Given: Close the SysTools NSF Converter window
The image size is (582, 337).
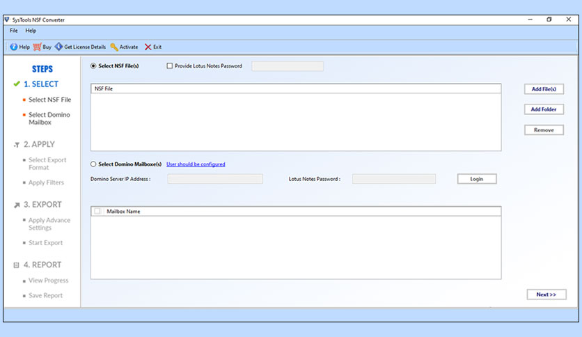Looking at the screenshot, I should pyautogui.click(x=568, y=19).
